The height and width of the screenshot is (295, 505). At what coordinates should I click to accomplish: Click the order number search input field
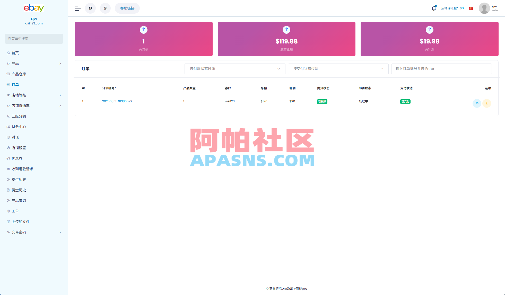441,69
